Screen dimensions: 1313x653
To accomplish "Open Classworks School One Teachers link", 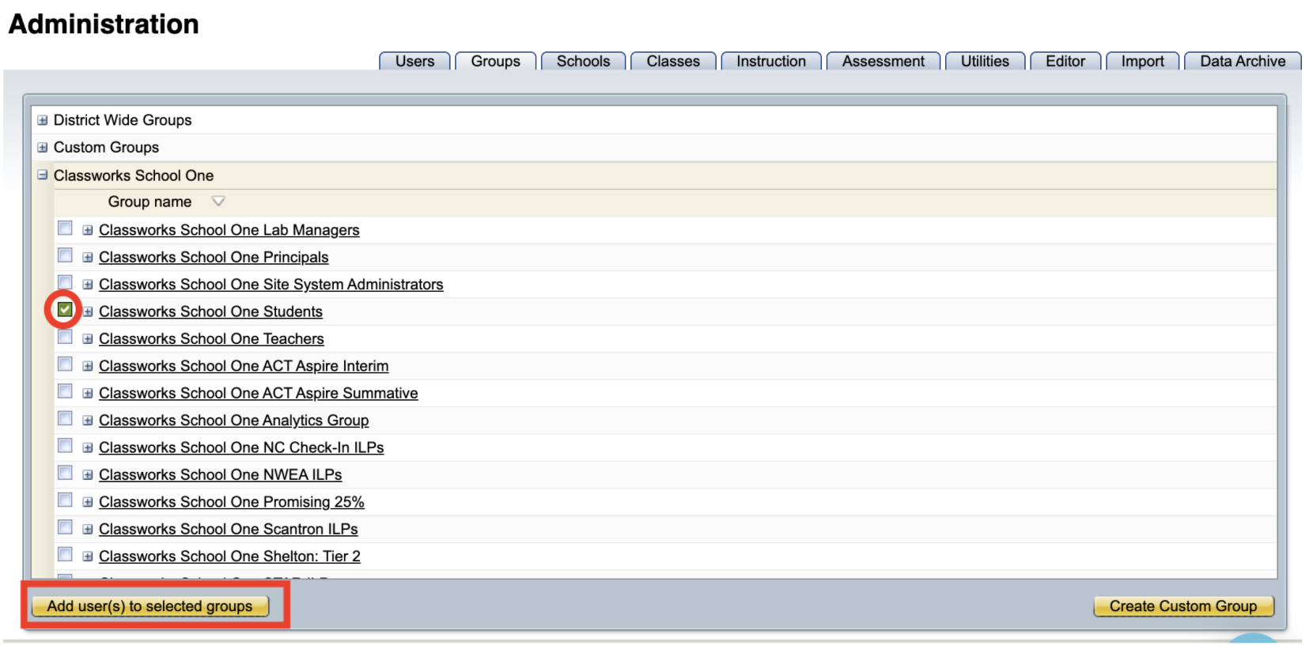I will 211,338.
